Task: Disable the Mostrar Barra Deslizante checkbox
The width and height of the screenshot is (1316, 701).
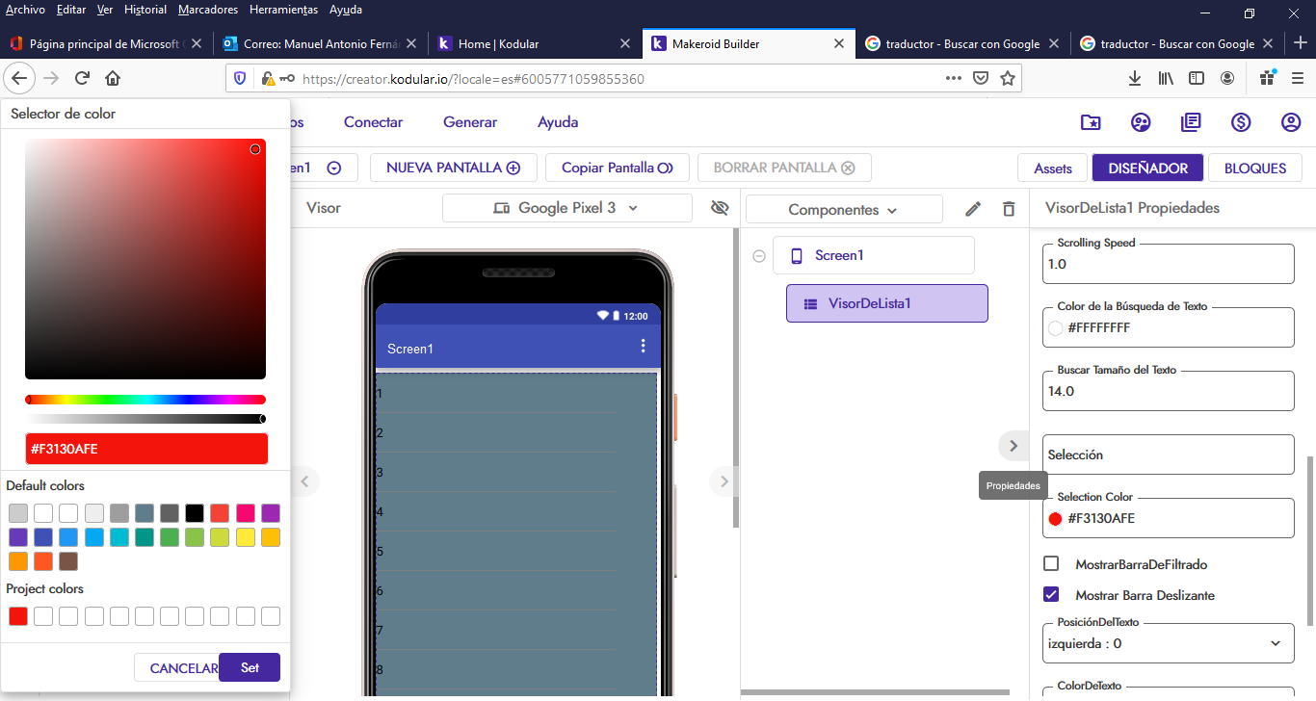Action: point(1050,594)
